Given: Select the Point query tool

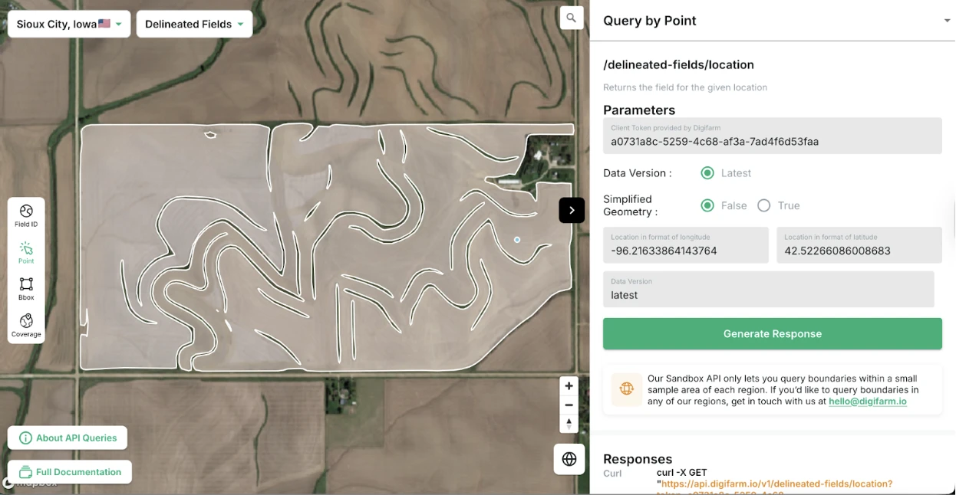Looking at the screenshot, I should (26, 253).
